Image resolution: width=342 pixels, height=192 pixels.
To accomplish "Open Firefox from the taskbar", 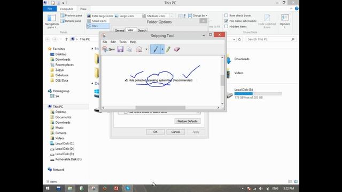I will click(105, 188).
